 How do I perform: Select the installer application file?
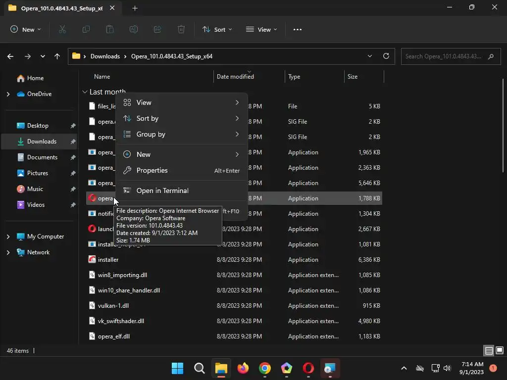(234, 260)
